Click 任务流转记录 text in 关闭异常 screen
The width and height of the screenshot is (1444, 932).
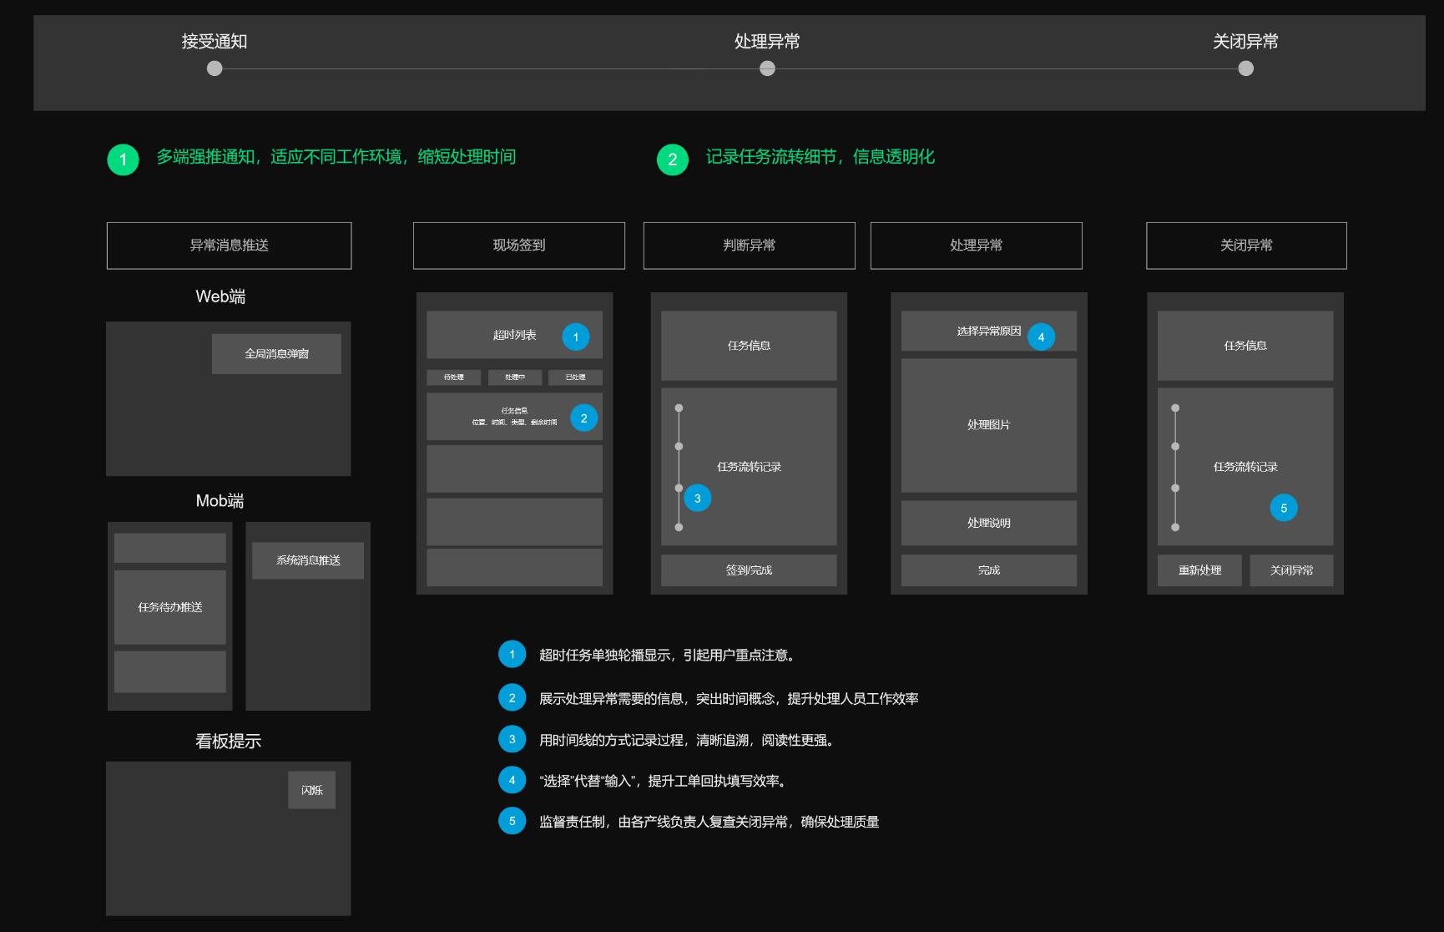(x=1245, y=467)
